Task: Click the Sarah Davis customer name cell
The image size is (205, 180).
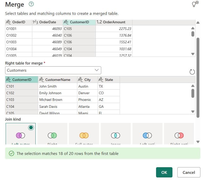Action: pyautogui.click(x=58, y=107)
